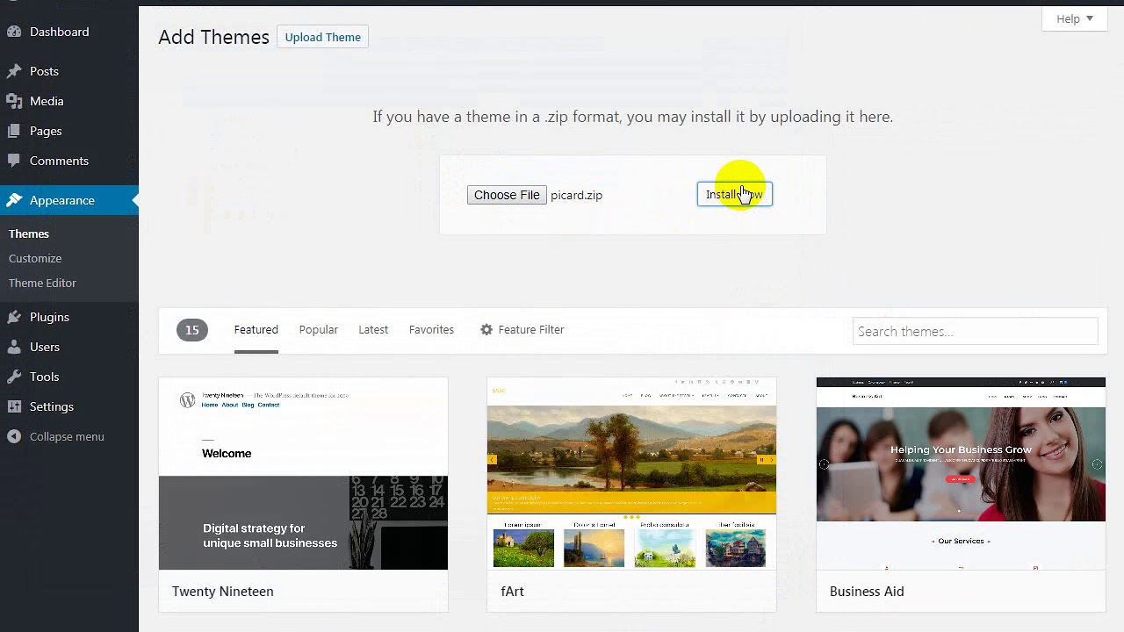Open the Media menu item
1124x632 pixels.
[68, 101]
